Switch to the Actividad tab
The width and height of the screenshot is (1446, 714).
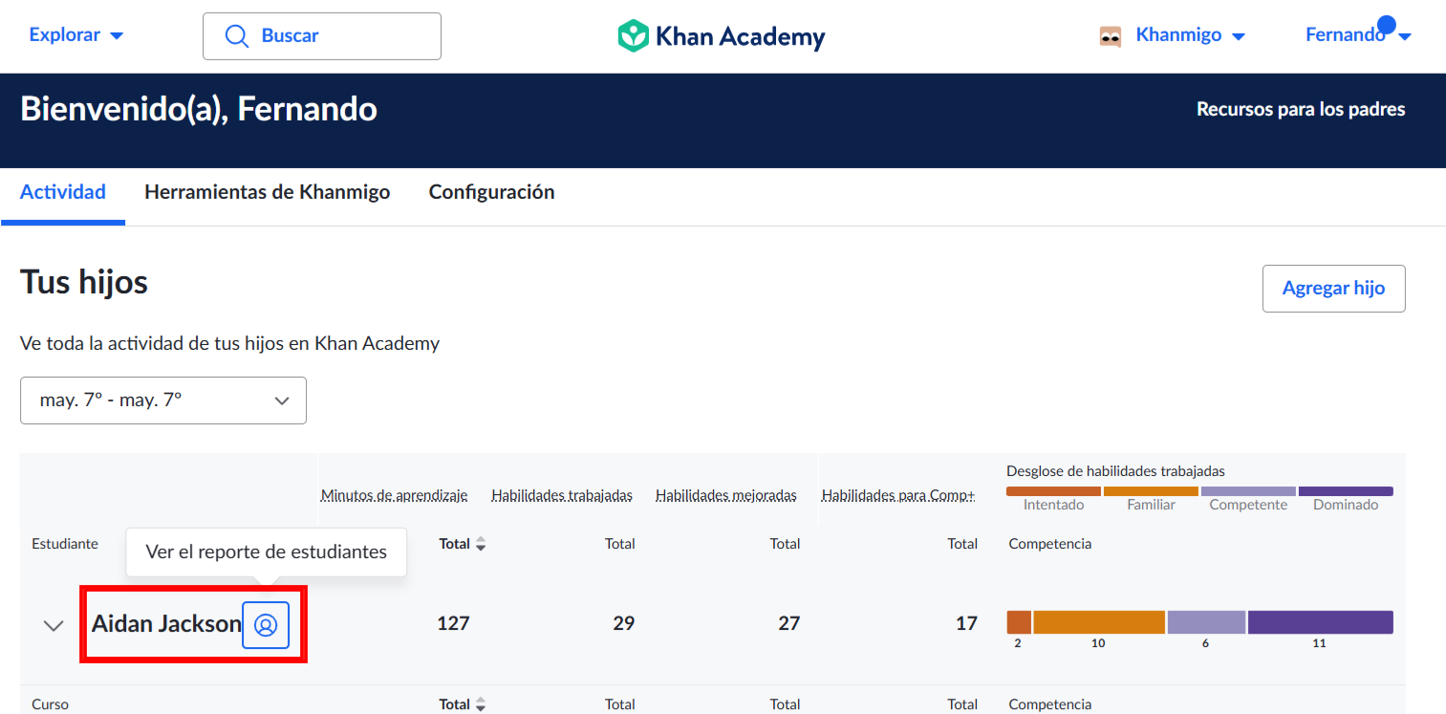coord(63,192)
